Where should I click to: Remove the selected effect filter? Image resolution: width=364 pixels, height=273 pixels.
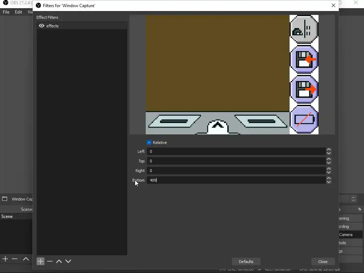click(x=50, y=261)
